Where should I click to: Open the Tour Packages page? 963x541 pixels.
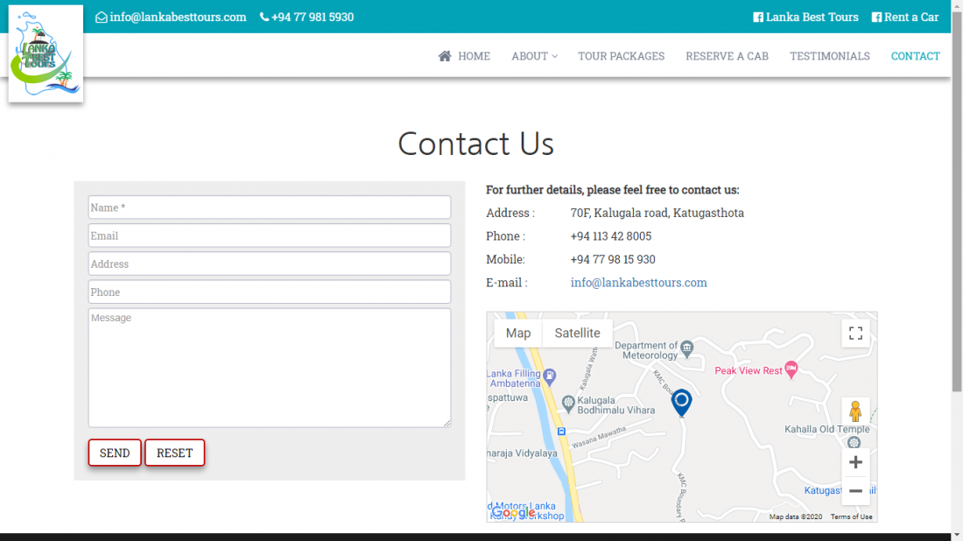pyautogui.click(x=621, y=56)
